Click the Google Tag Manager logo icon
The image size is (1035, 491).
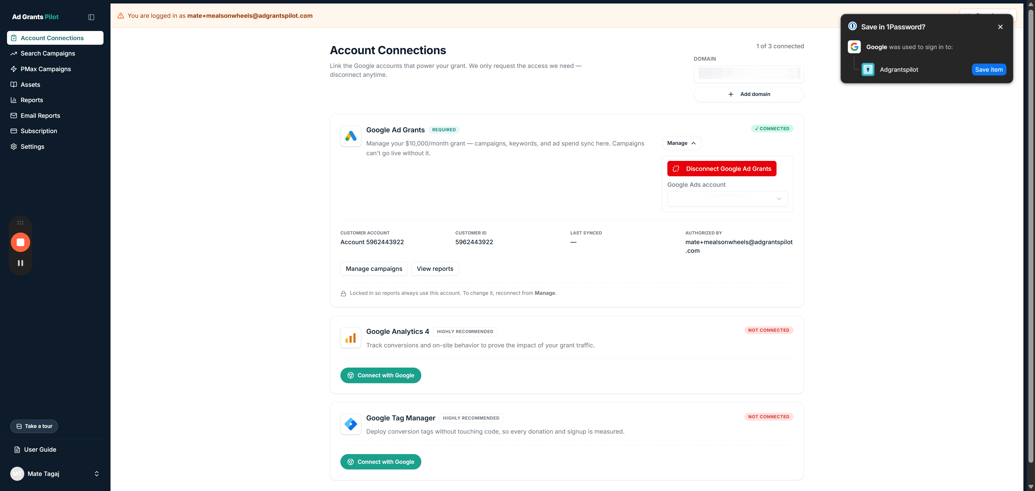click(x=351, y=424)
